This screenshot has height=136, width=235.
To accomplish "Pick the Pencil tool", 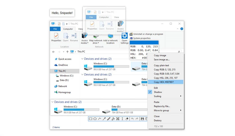I will [x=109, y=119].
